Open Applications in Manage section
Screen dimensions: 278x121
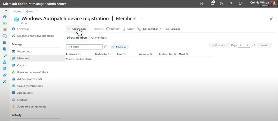click(x=25, y=93)
